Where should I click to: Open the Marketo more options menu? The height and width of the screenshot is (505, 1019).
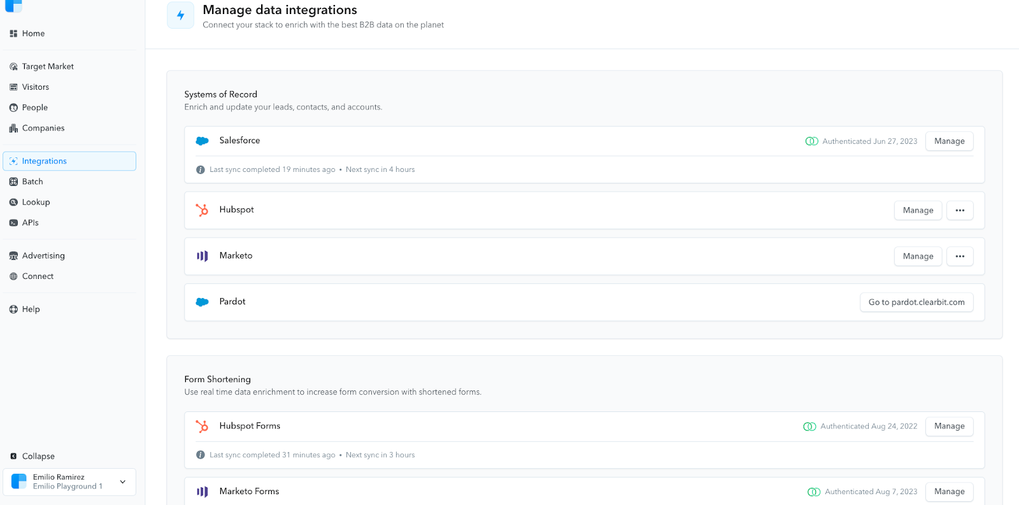pyautogui.click(x=960, y=256)
